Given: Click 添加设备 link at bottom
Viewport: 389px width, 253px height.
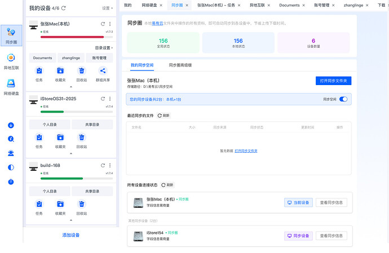Looking at the screenshot, I should click(70, 235).
